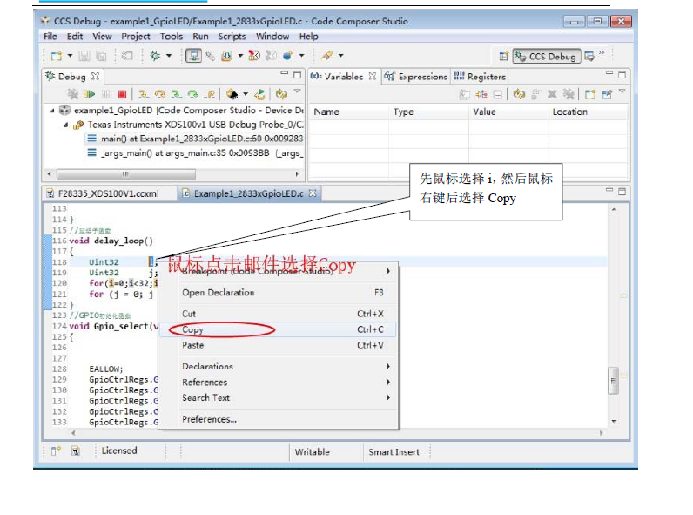Click the editor vertical scrollbar thumb
The width and height of the screenshot is (693, 515).
pos(613,381)
